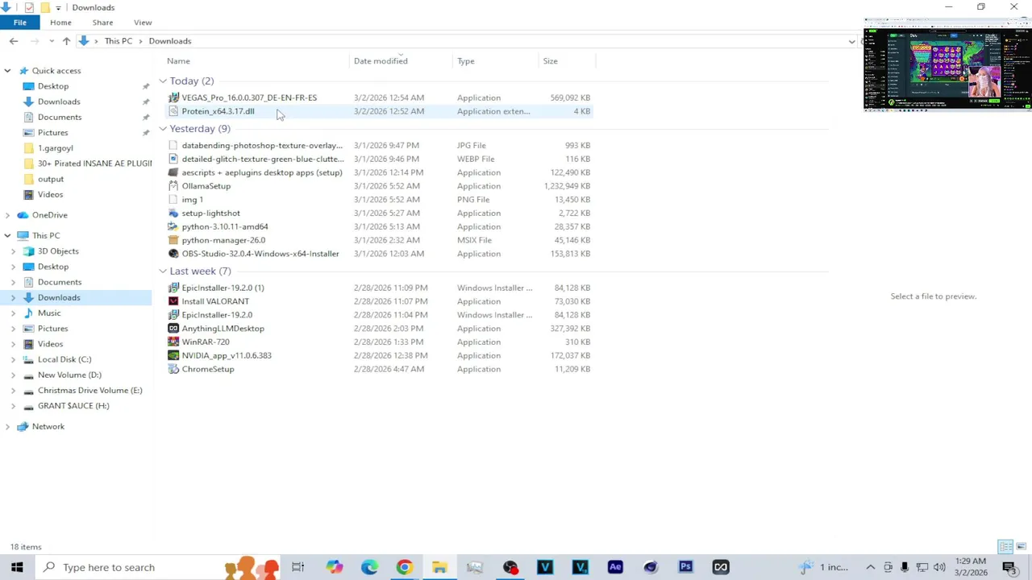Open the File ribbon tab
The height and width of the screenshot is (580, 1032).
pos(20,23)
